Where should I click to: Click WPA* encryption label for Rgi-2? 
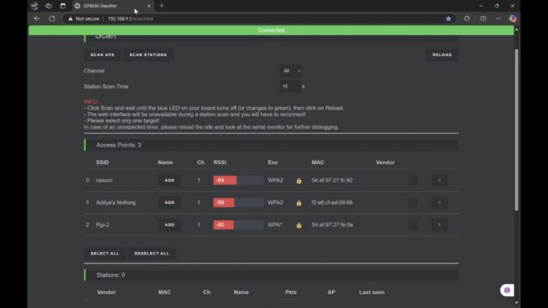[275, 225]
